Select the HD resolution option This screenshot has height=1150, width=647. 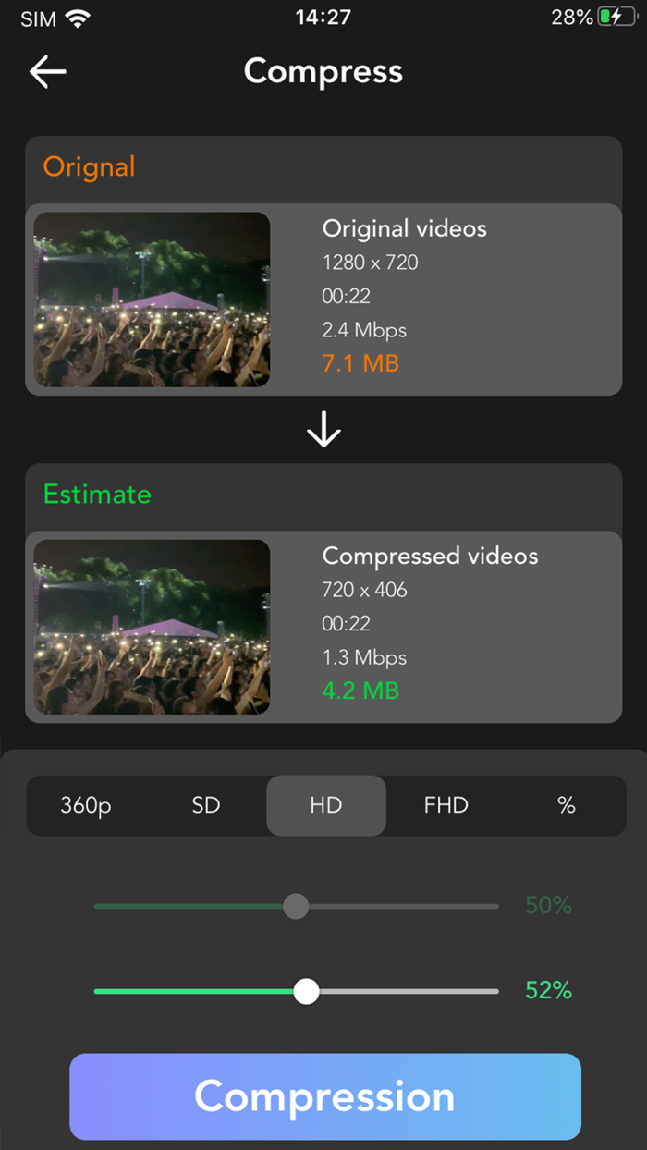(325, 805)
